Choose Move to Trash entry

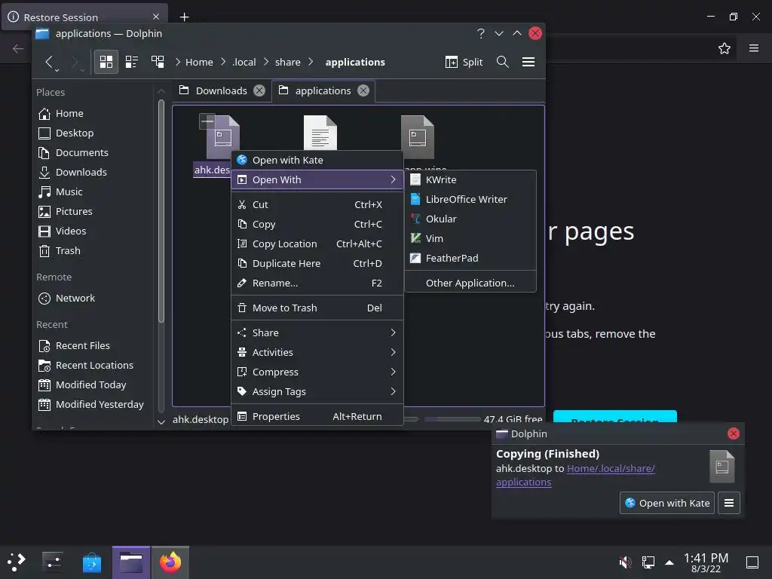(x=317, y=308)
